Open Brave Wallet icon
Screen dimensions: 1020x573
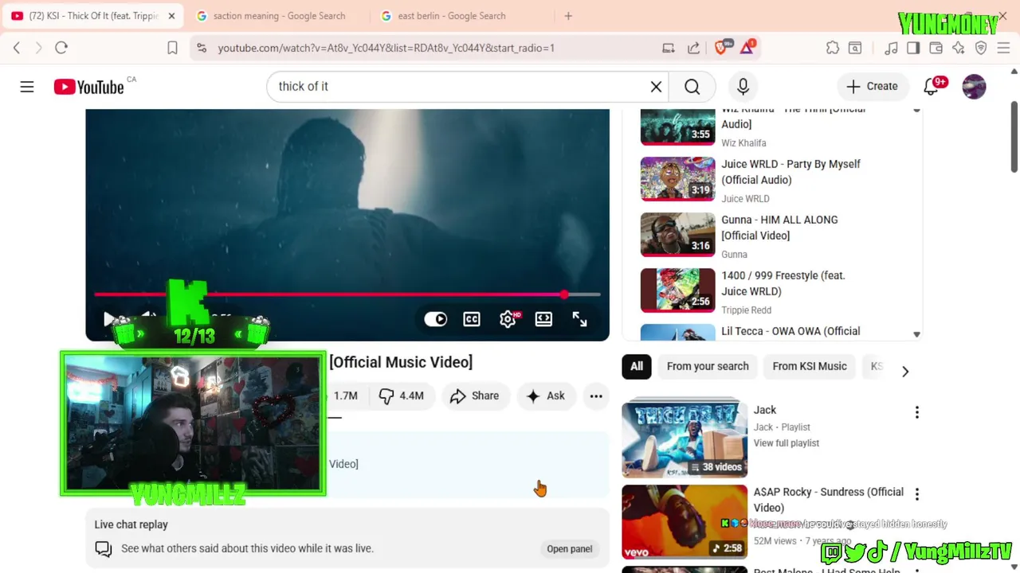pos(936,48)
